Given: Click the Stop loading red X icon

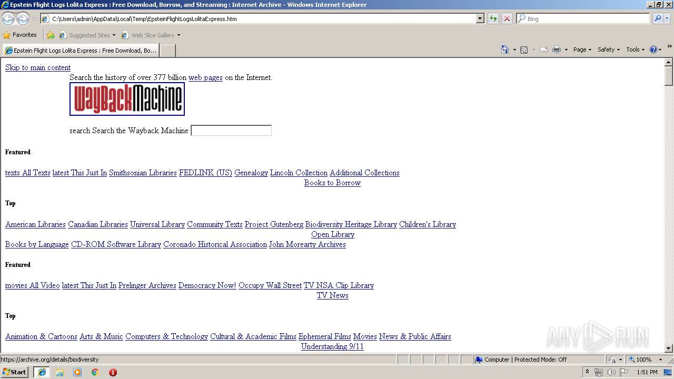Looking at the screenshot, I should point(507,18).
